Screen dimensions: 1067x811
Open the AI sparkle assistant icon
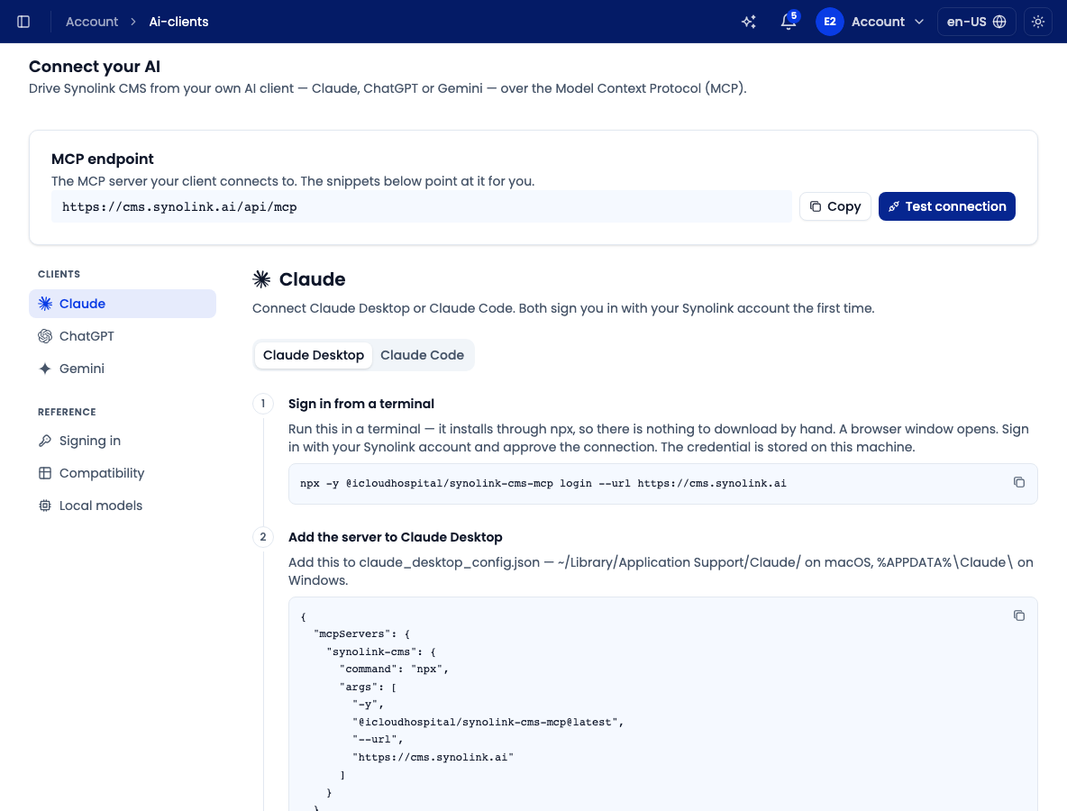click(x=749, y=22)
